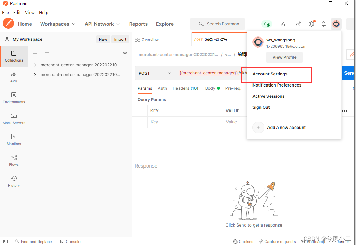
Task: Open the Flows sidebar panel
Action: coord(14,161)
